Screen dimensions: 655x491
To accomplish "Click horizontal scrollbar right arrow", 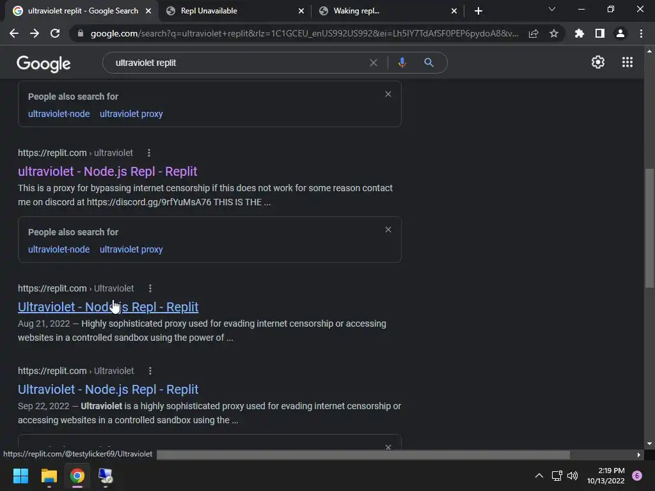I will click(639, 455).
